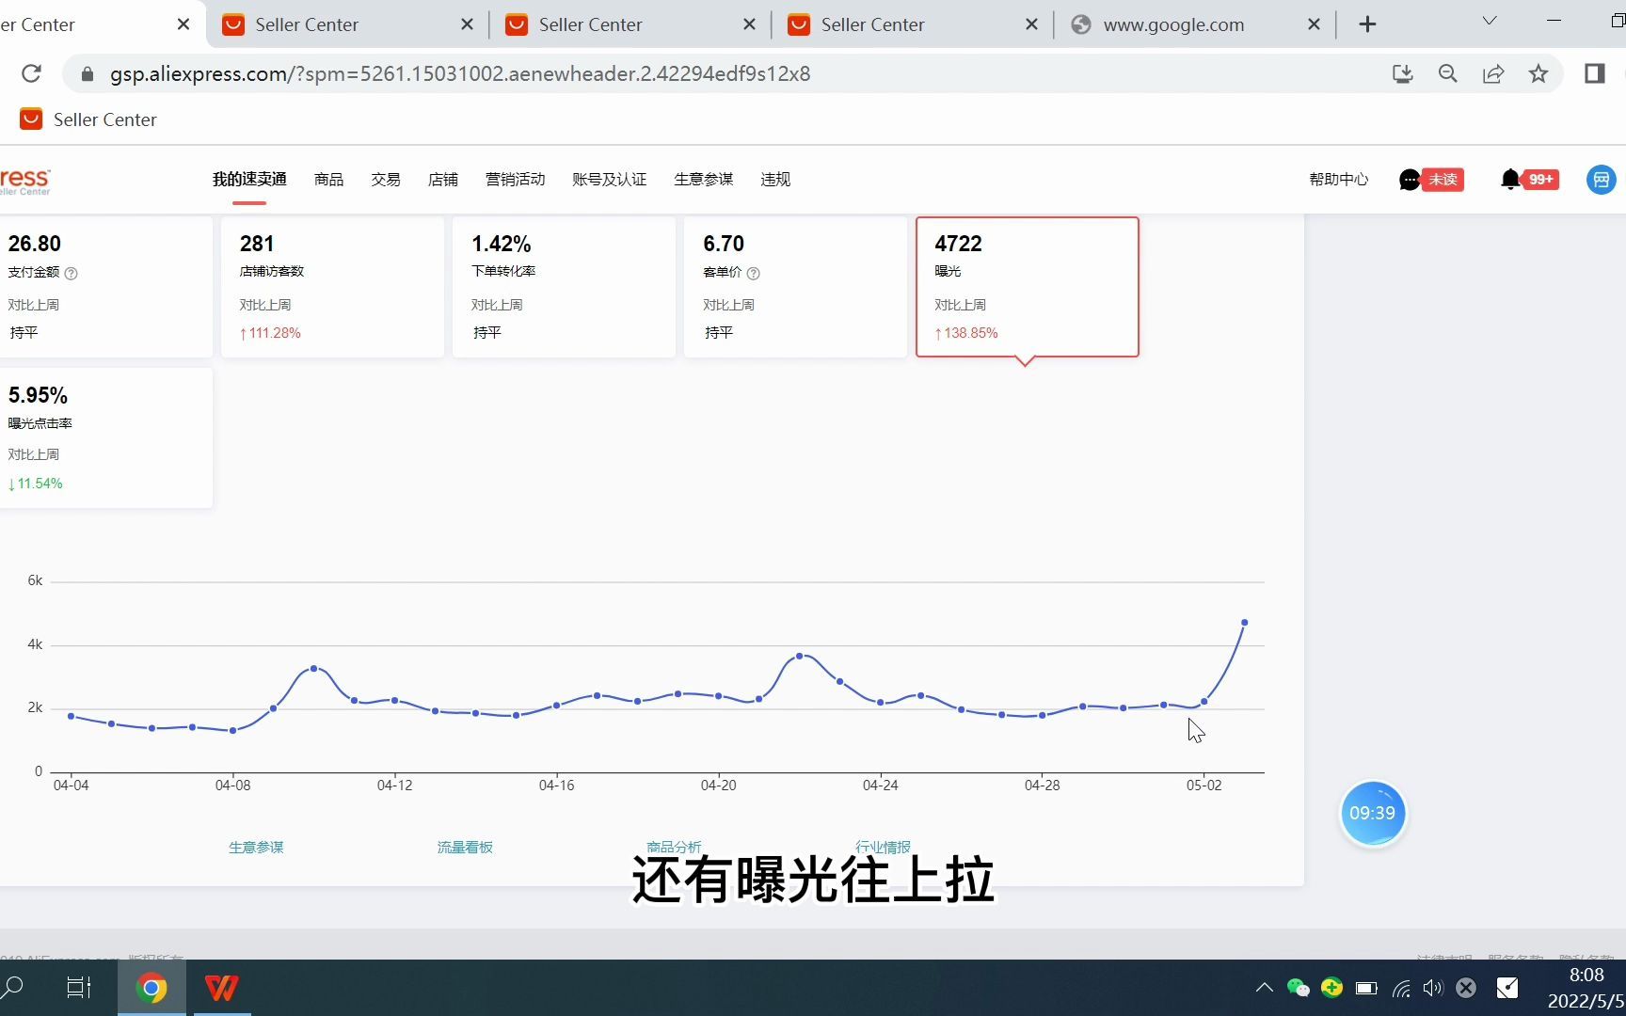The image size is (1626, 1016).
Task: Select the 下单转化率 1.42% metric card
Action: pyautogui.click(x=564, y=287)
